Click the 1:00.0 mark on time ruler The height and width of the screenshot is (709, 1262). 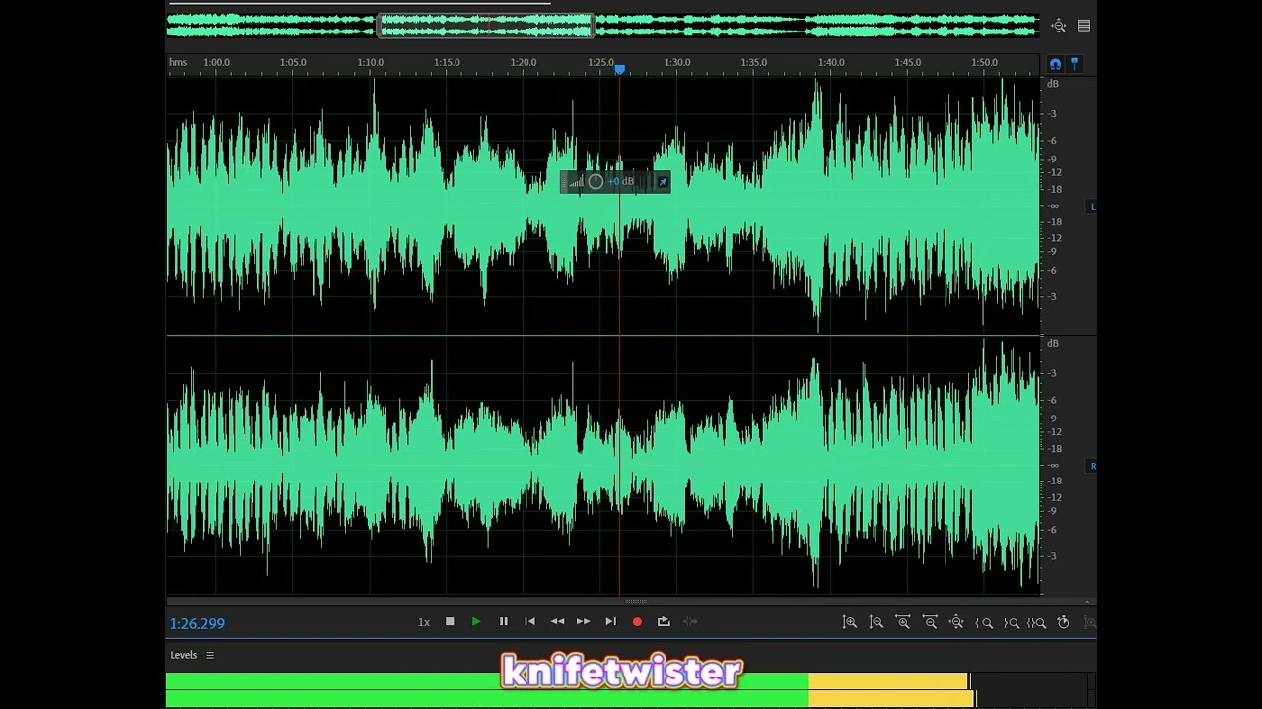click(x=216, y=62)
